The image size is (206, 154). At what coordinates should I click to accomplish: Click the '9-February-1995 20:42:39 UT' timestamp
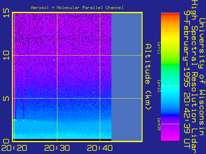(x=187, y=80)
